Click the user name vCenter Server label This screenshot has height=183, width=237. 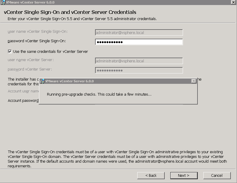[x=31, y=60]
